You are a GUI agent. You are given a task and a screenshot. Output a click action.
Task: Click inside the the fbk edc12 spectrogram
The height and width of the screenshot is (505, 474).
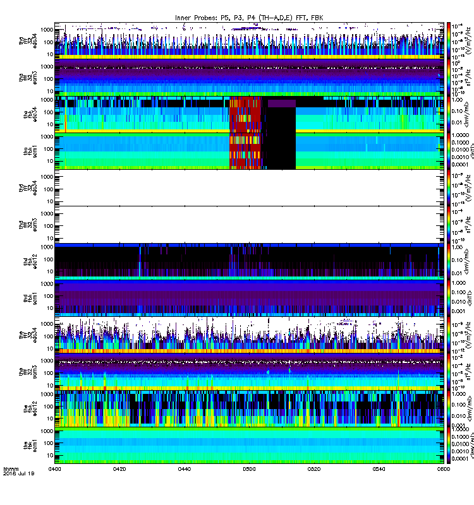point(249,408)
